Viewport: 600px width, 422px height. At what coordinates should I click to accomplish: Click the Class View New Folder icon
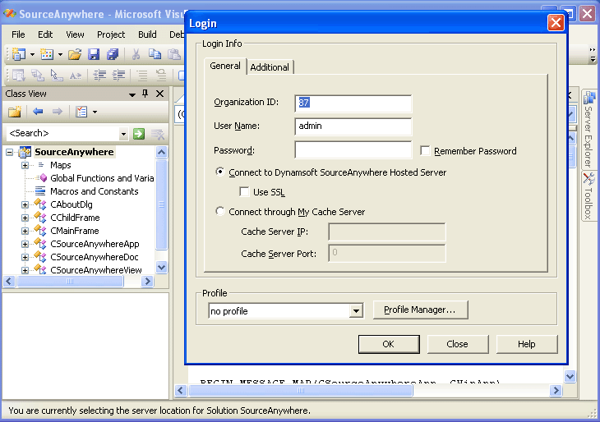(x=15, y=112)
